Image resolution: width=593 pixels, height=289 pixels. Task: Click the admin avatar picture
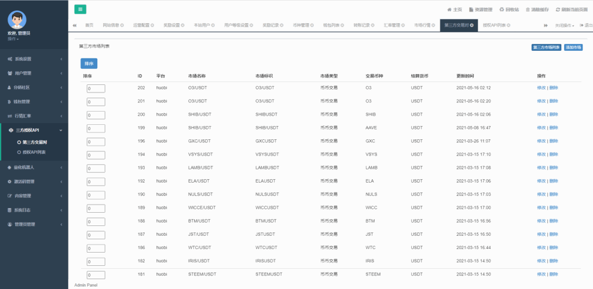click(x=17, y=20)
